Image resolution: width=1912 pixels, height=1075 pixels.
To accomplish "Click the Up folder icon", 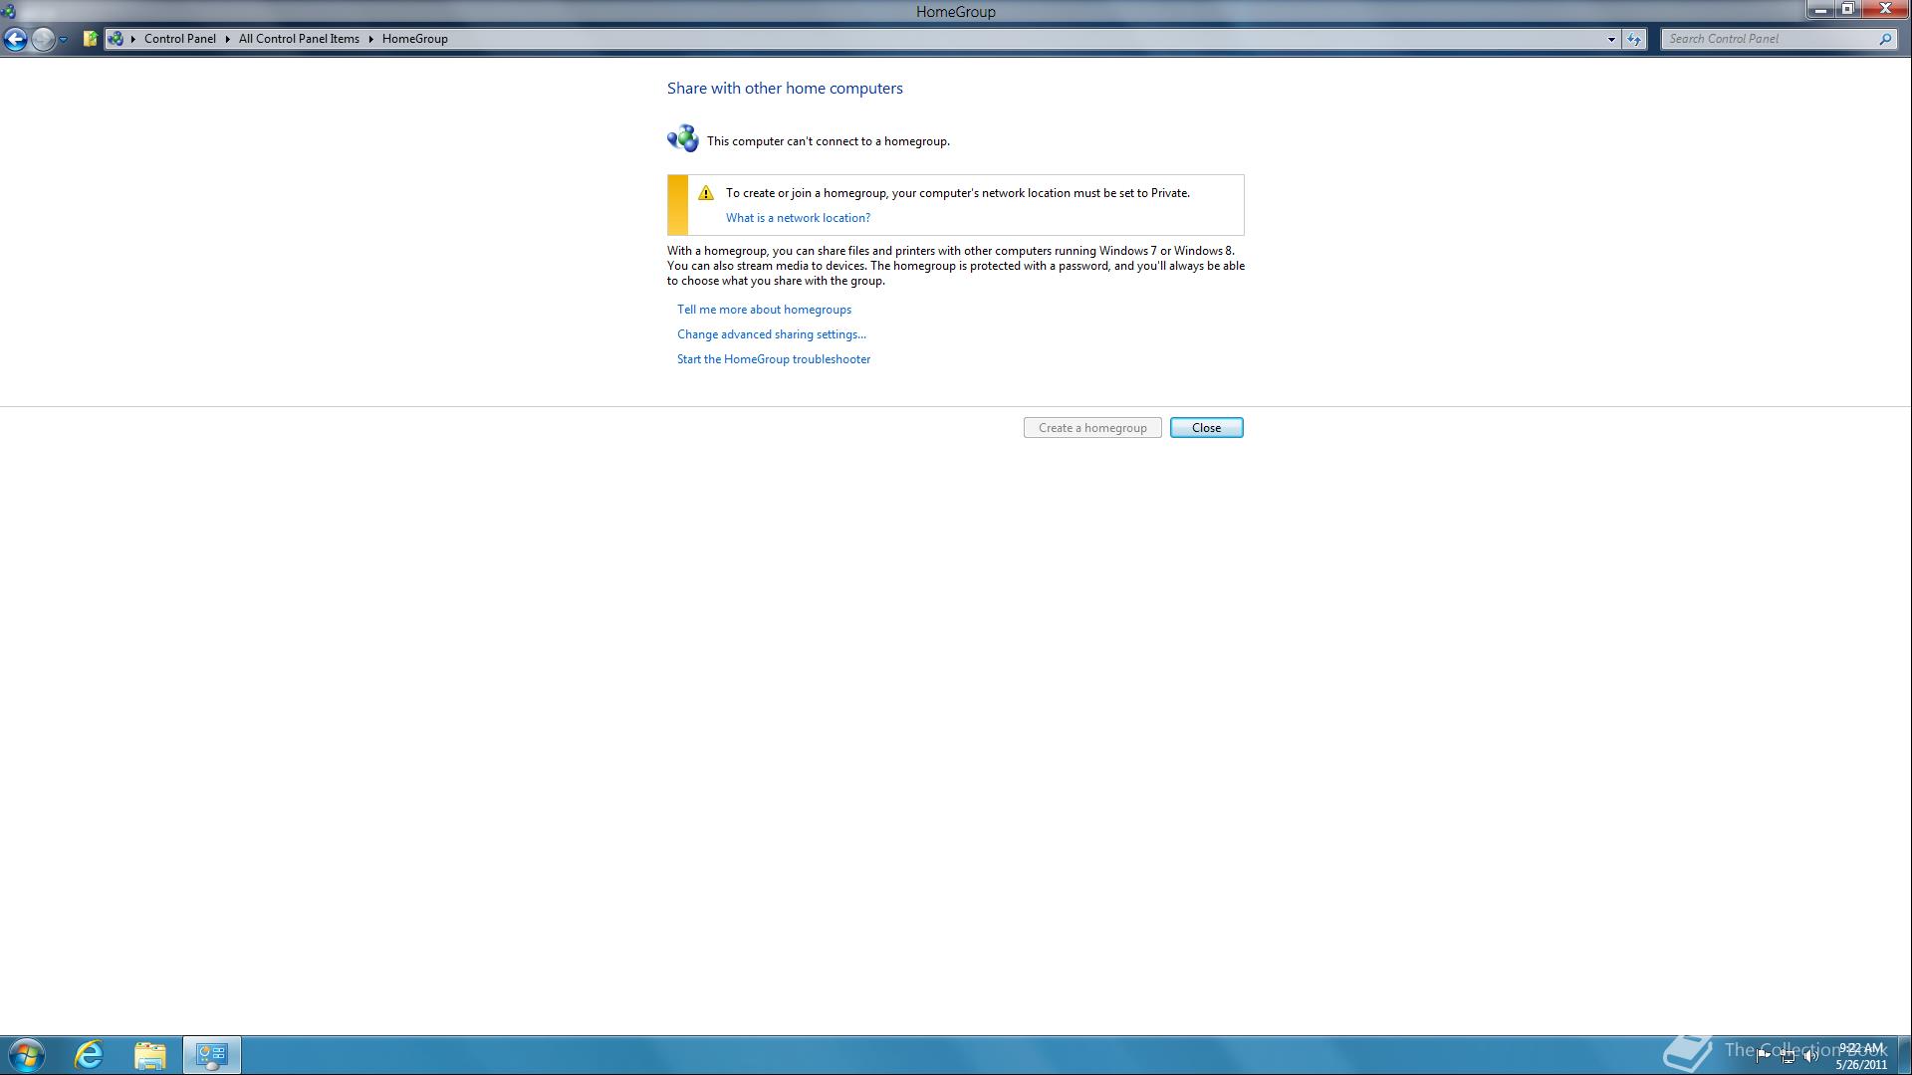I will click(x=90, y=39).
